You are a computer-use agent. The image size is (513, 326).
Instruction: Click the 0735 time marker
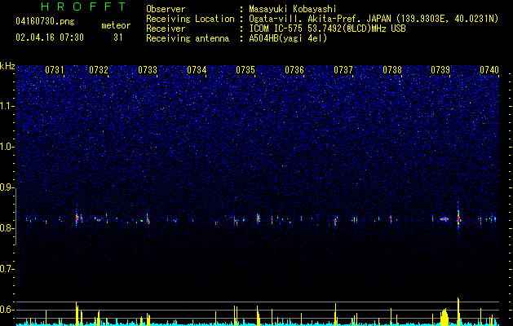point(245,69)
